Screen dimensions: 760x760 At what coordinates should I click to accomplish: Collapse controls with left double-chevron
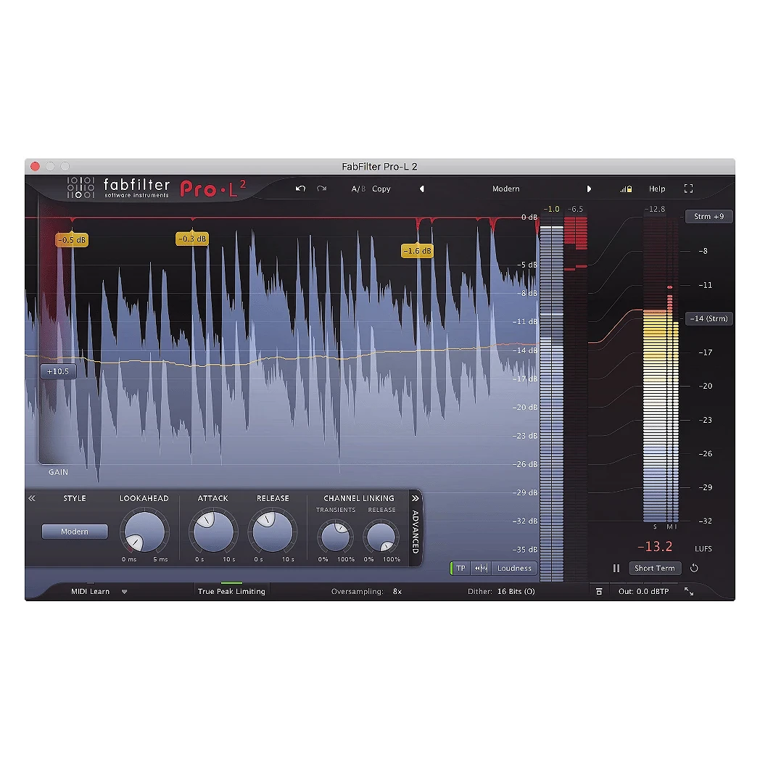(32, 498)
